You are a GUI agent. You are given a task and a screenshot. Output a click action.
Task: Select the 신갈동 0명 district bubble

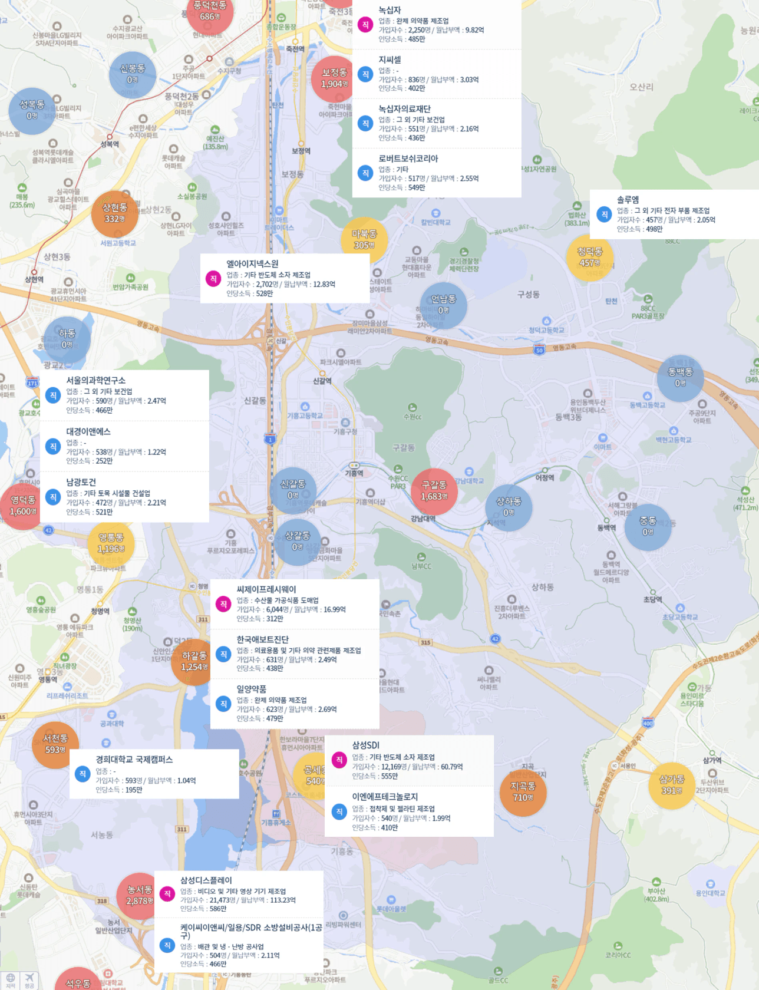[293, 490]
